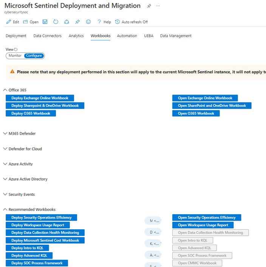
Task: Click Open Advanced KQL button
Action: point(195,248)
